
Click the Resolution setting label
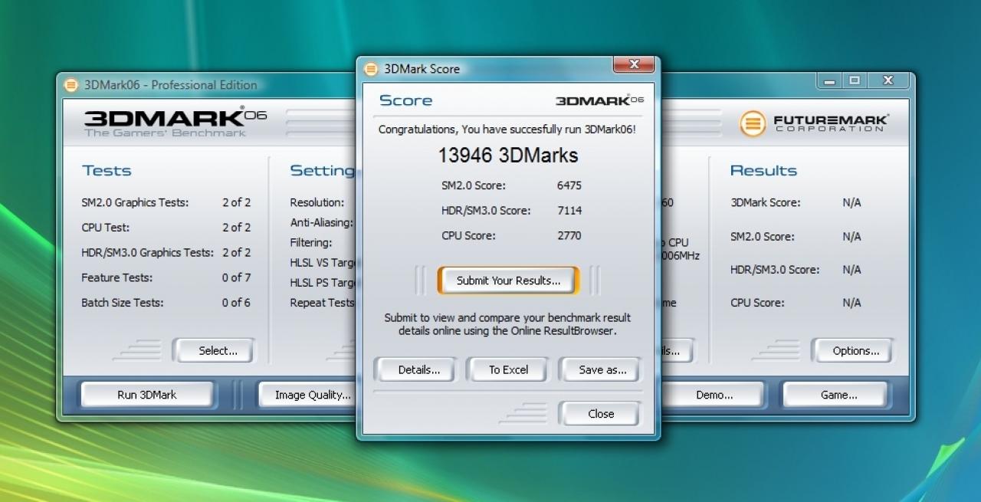click(x=317, y=203)
